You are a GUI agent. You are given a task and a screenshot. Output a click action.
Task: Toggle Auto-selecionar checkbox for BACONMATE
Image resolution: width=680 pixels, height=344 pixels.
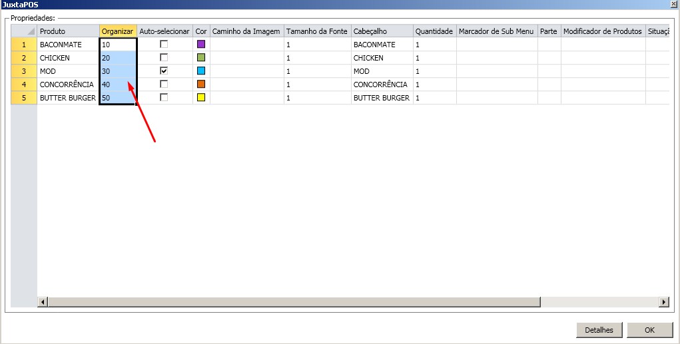click(164, 44)
